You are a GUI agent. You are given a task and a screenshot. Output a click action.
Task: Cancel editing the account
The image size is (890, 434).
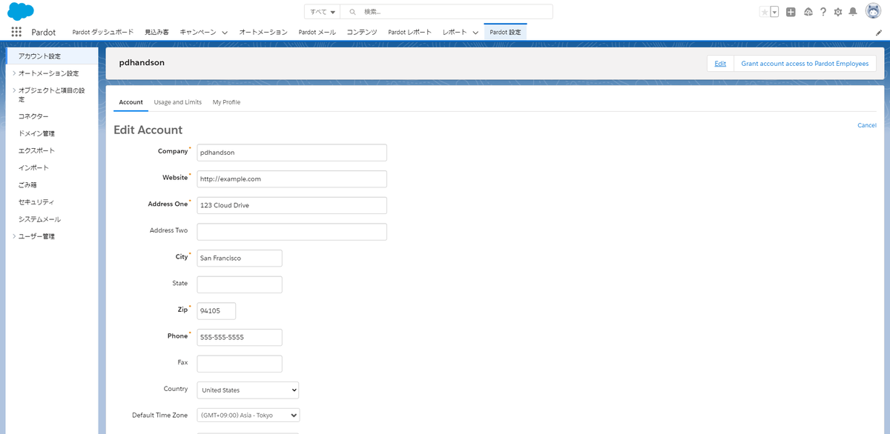tap(866, 125)
